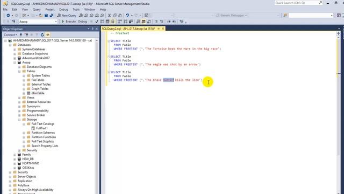Click the Parse checkmark icon
The image size is (344, 194).
point(97,22)
